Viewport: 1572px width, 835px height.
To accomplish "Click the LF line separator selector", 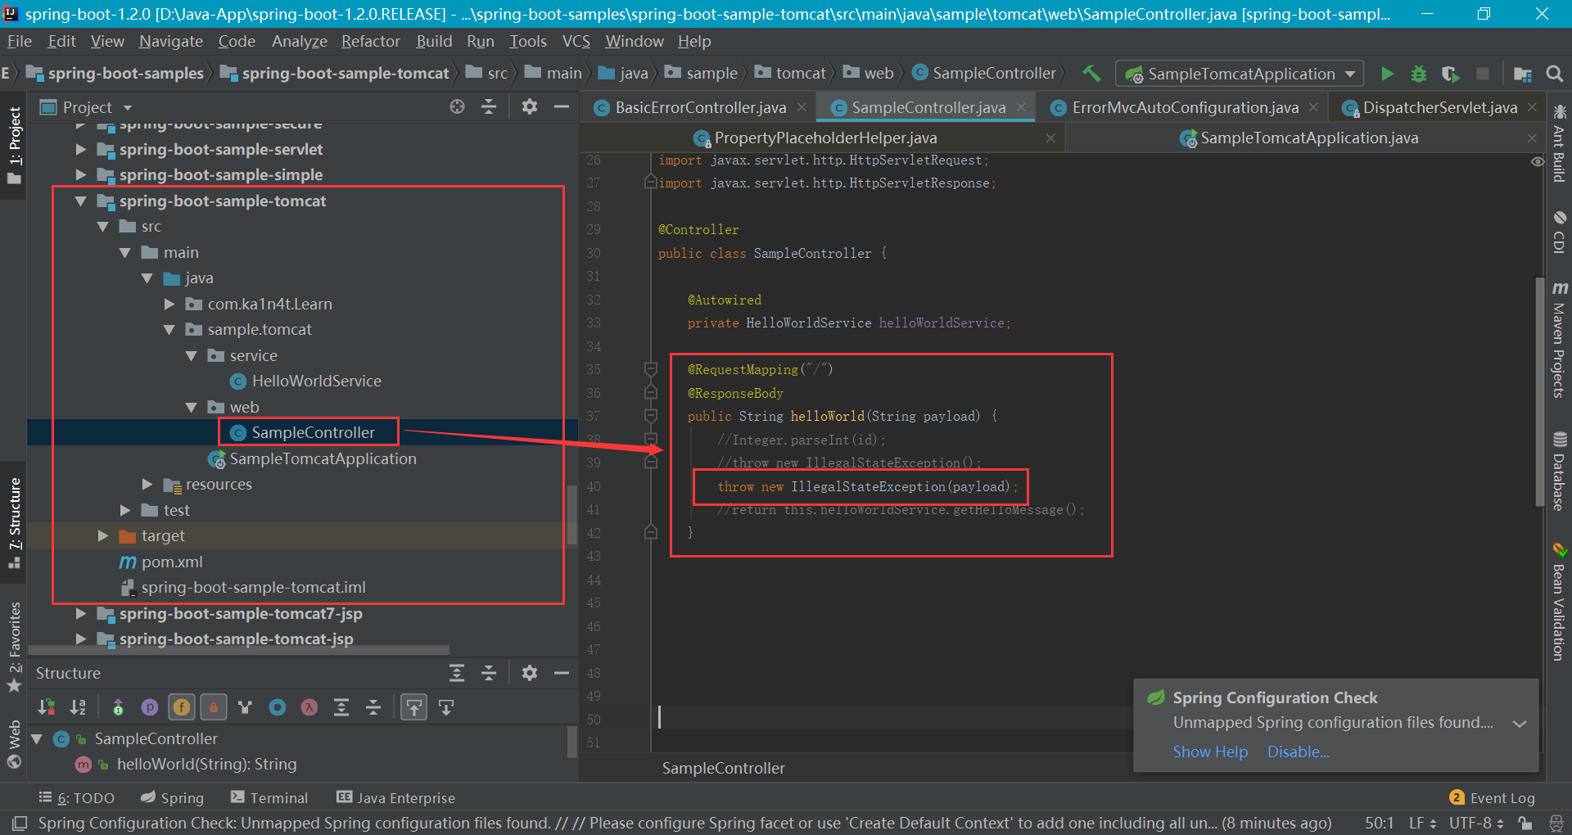I will coord(1422,823).
